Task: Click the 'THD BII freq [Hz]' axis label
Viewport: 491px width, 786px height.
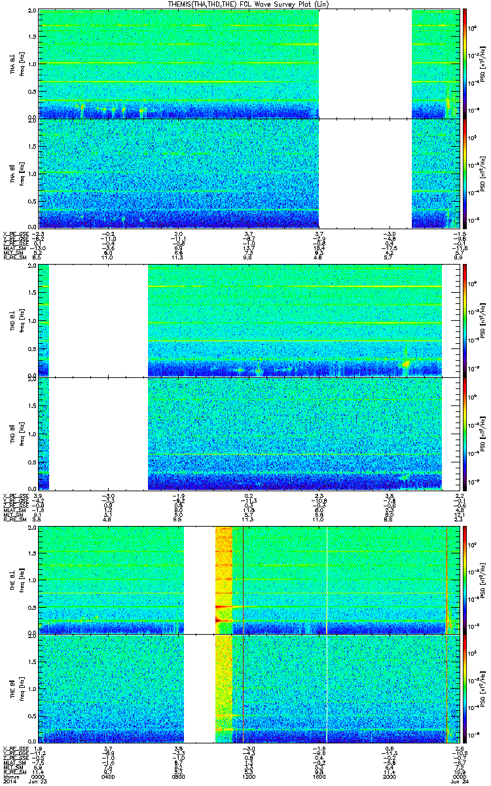Action: pos(16,433)
